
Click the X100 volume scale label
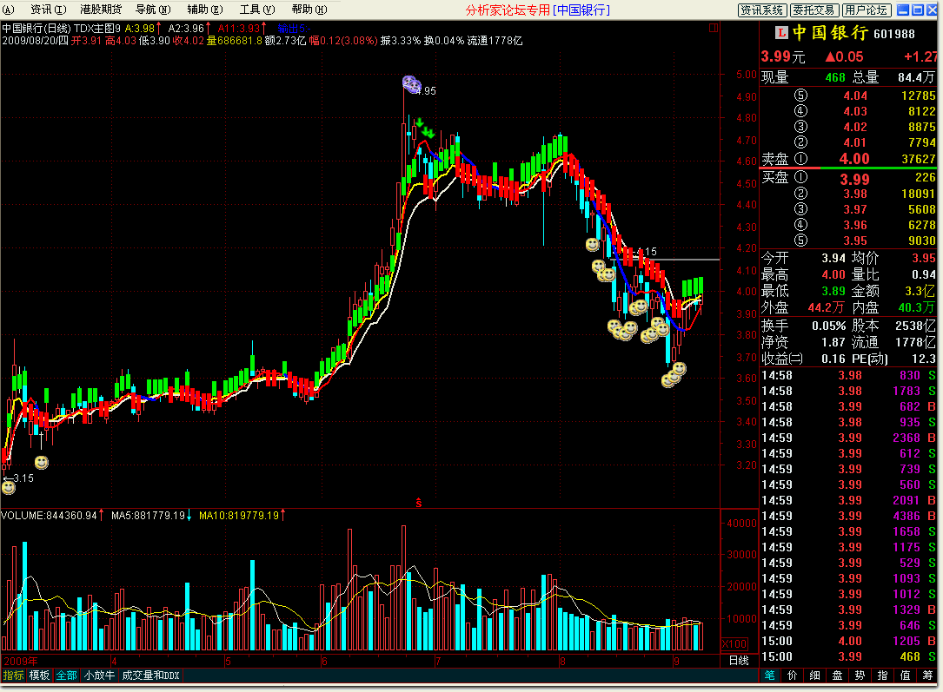(x=734, y=644)
